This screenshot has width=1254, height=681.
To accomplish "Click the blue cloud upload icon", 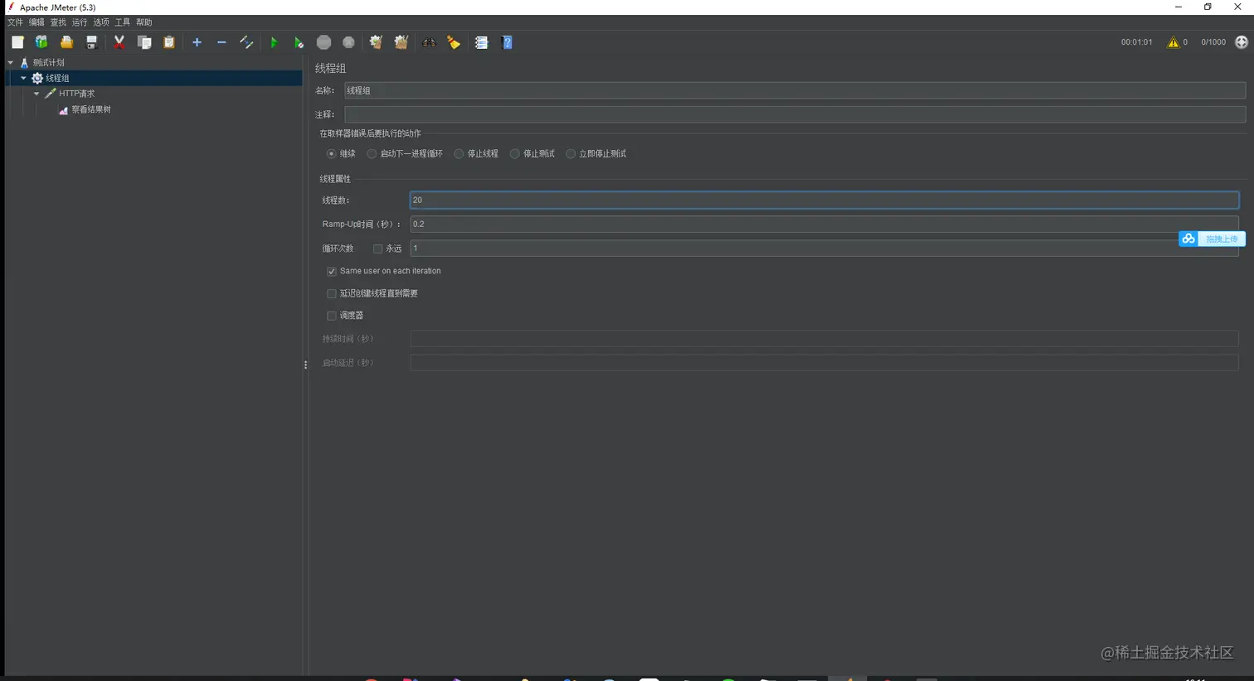I will coord(1188,239).
